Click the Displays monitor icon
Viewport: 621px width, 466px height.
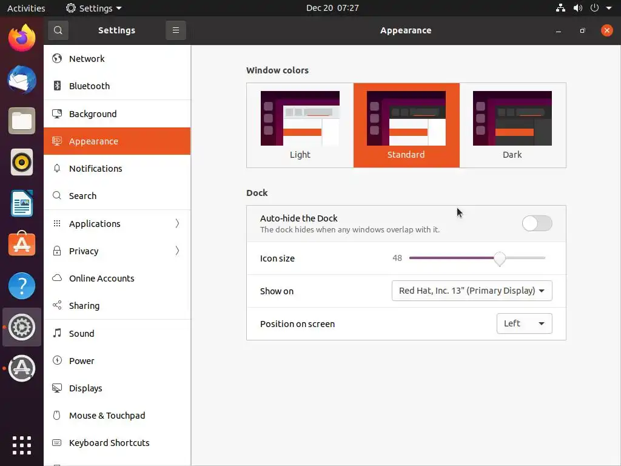57,388
